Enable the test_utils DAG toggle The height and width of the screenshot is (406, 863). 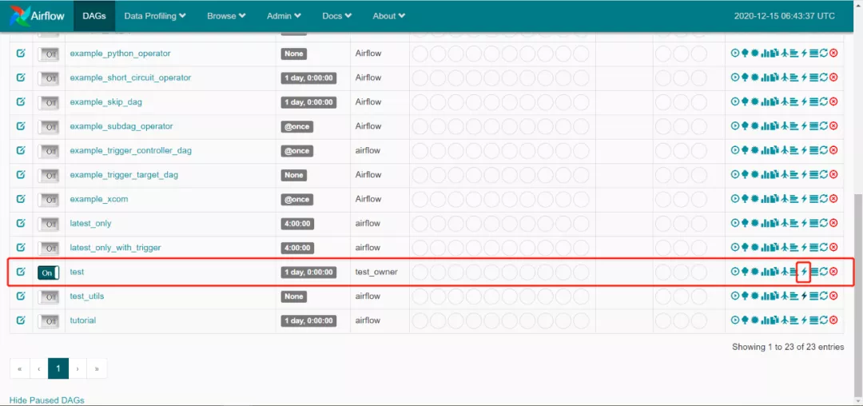49,297
